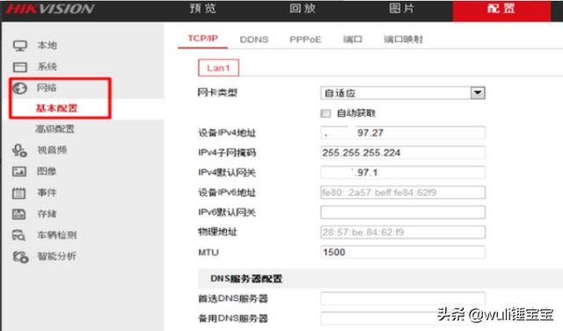Click the 设备IPv6地址 field
The width and height of the screenshot is (563, 331).
(403, 192)
